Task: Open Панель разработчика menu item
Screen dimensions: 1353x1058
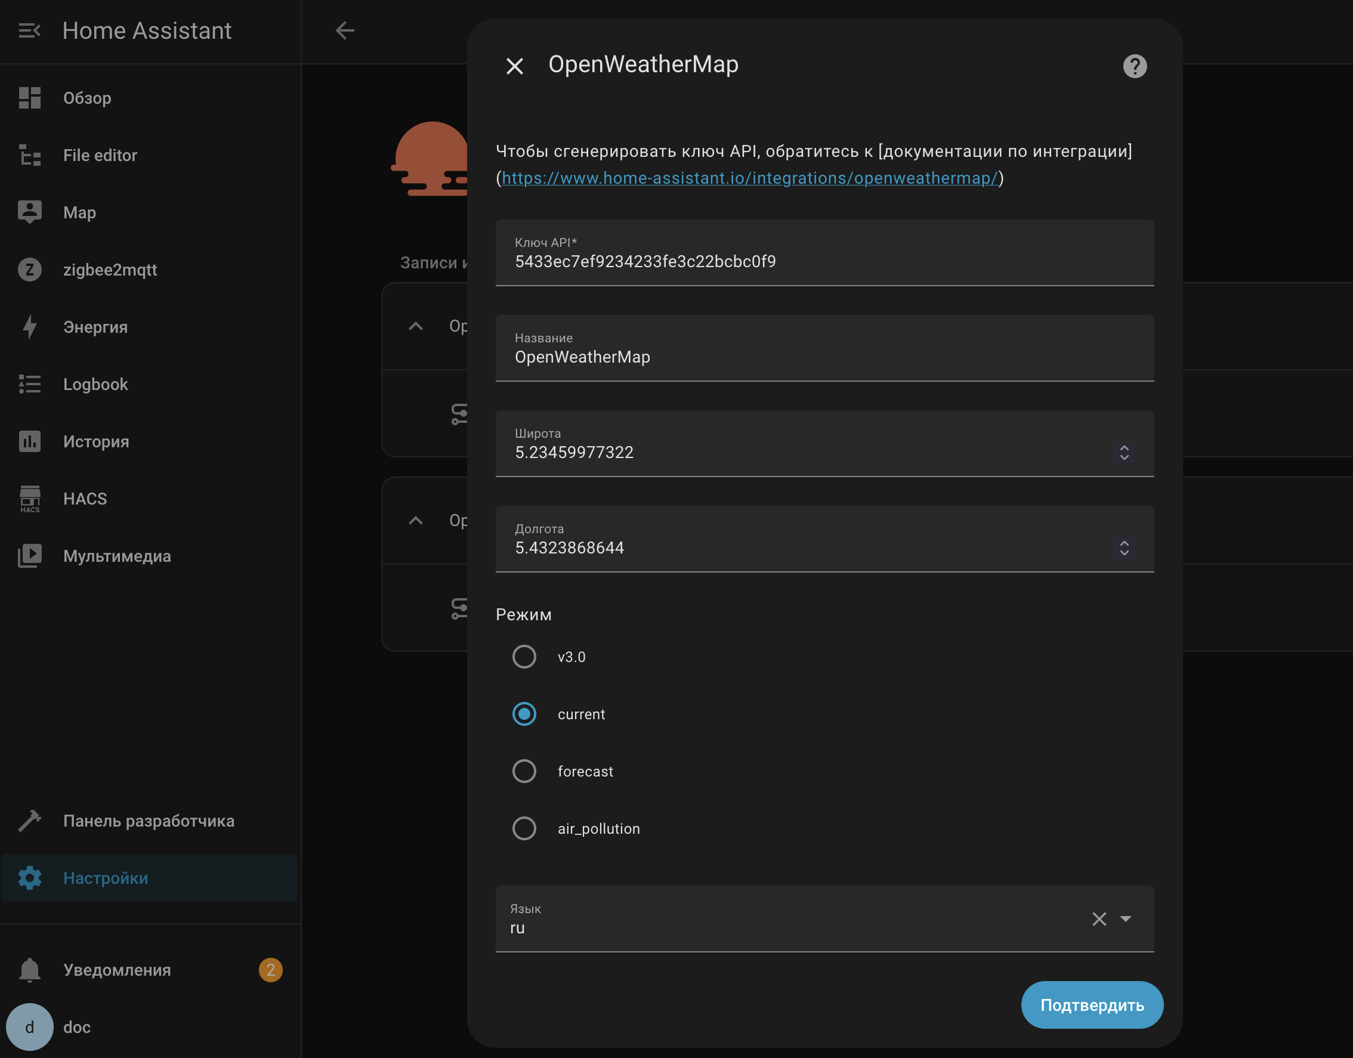Action: tap(149, 821)
